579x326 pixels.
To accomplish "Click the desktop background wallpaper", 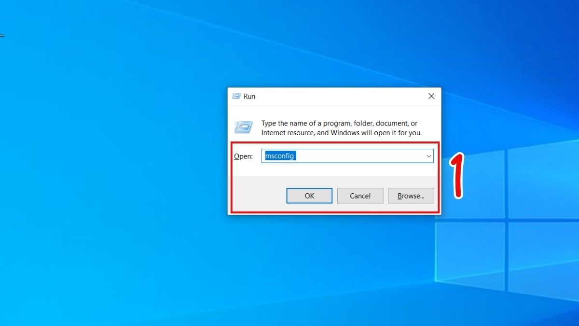I will 96,266.
